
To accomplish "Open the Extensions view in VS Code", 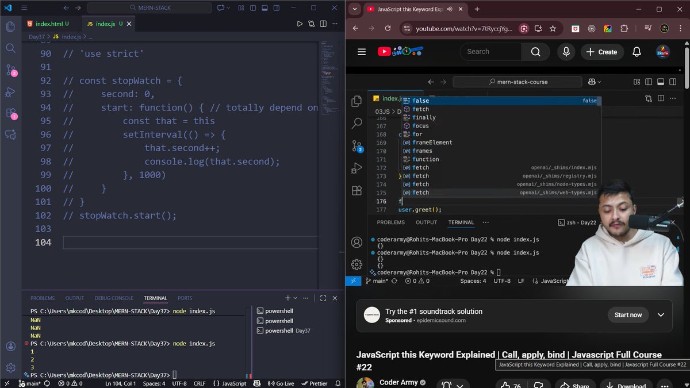I will (10, 113).
